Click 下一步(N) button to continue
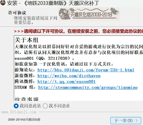 coord(126,121)
